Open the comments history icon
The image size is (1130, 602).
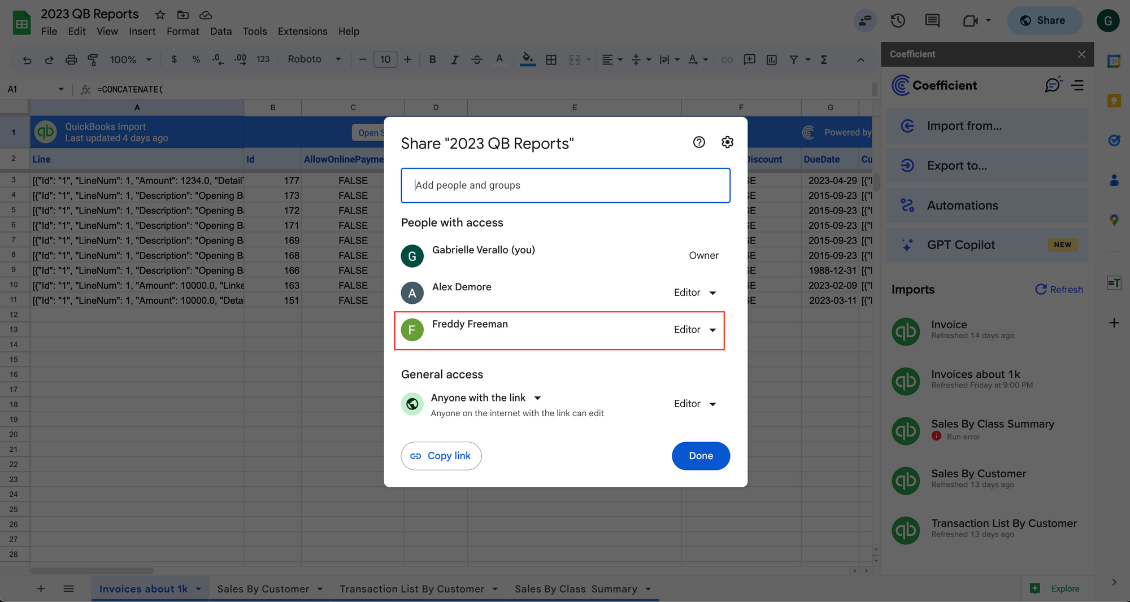932,21
